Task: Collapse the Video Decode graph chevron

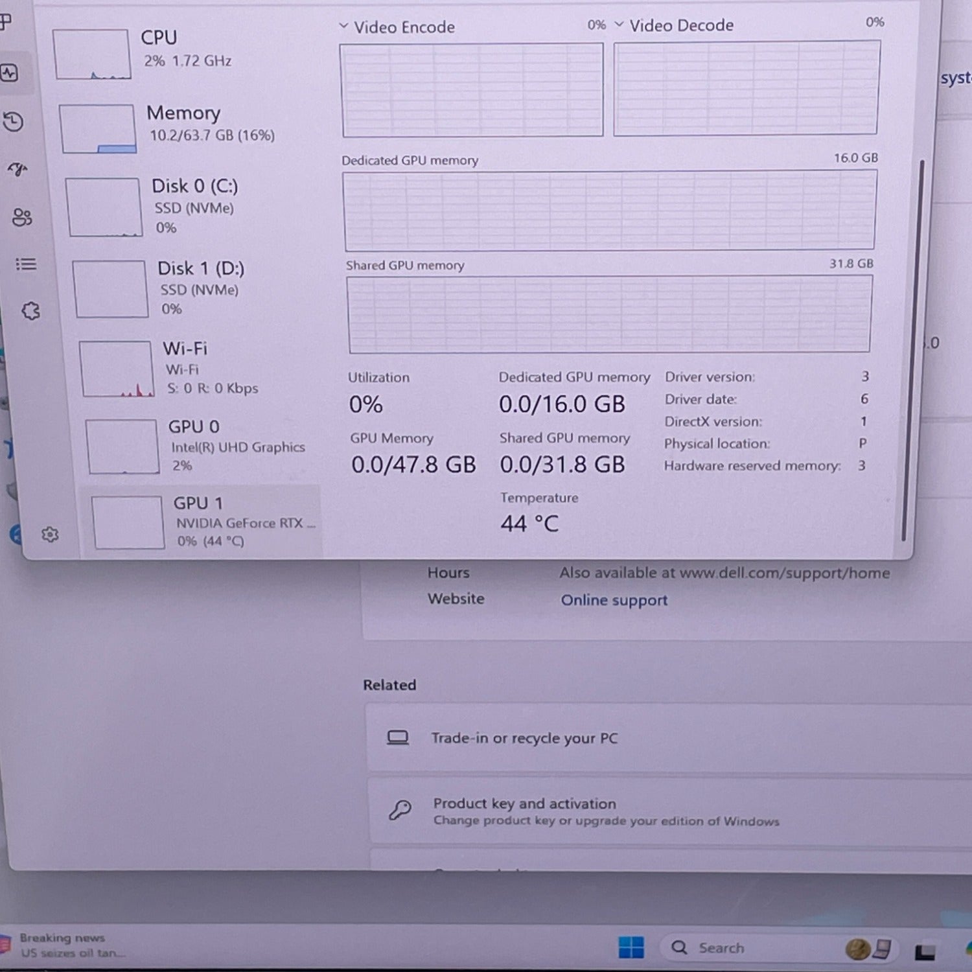Action: pyautogui.click(x=620, y=25)
